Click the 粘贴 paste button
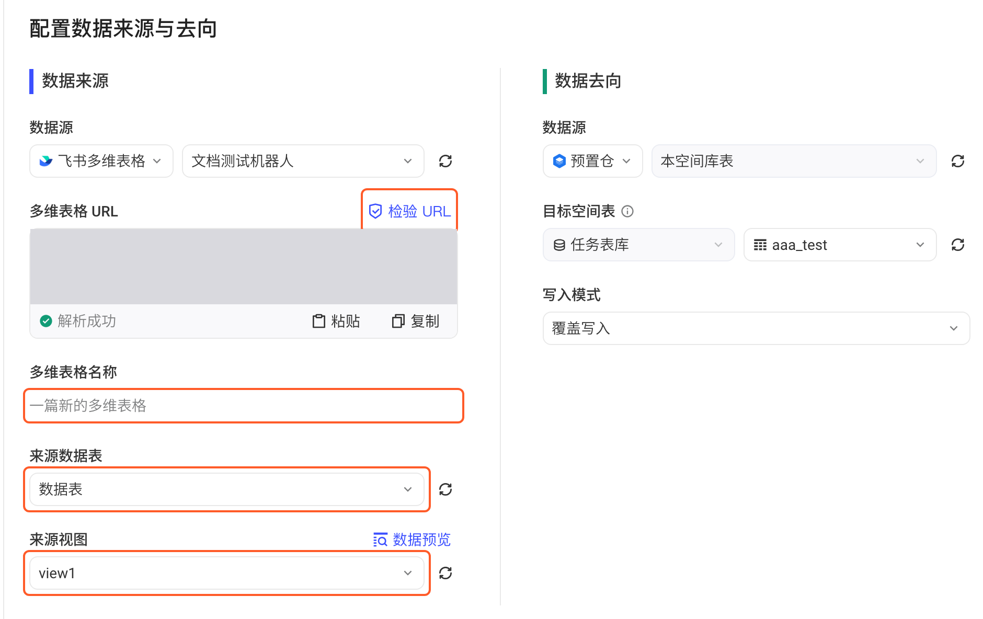This screenshot has width=983, height=619. [x=336, y=321]
